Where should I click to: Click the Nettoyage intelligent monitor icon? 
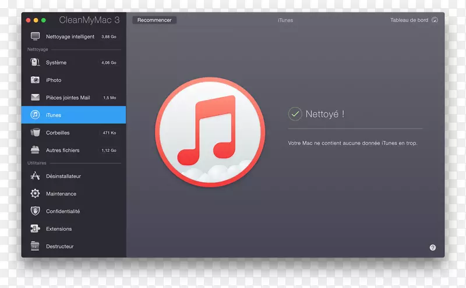[x=35, y=37]
